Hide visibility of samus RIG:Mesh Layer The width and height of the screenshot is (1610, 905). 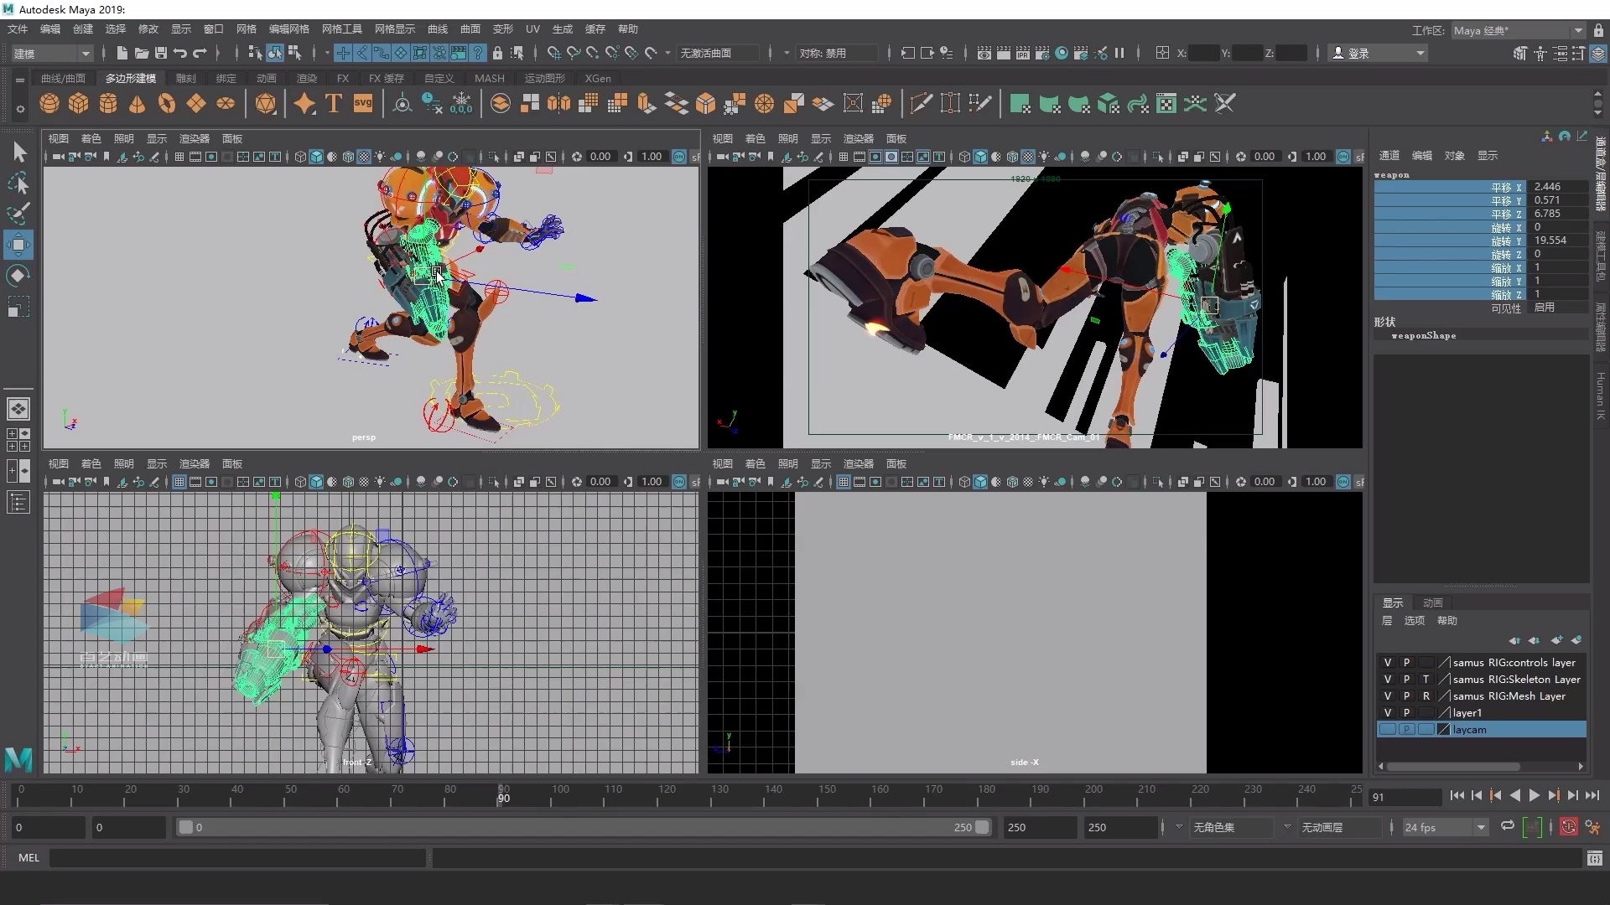(x=1387, y=696)
